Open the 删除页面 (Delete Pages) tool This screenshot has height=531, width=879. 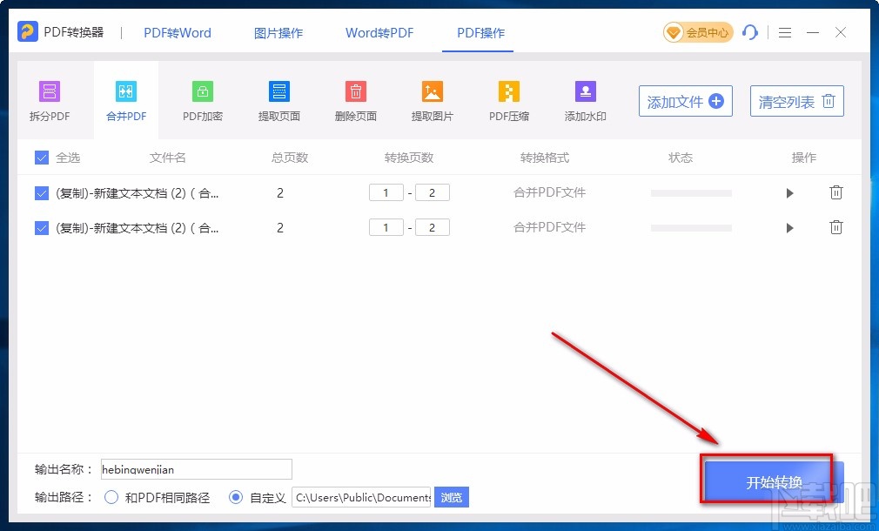[x=355, y=98]
